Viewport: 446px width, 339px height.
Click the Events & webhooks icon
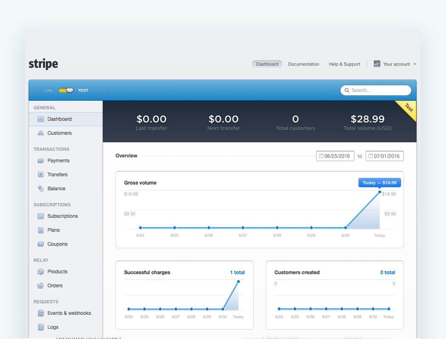tap(41, 313)
